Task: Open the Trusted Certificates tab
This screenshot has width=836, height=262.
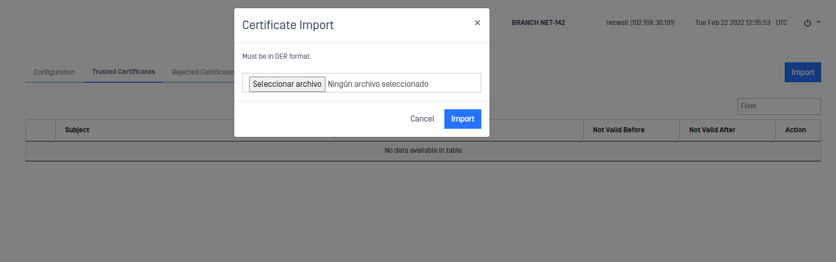Action: tap(124, 72)
